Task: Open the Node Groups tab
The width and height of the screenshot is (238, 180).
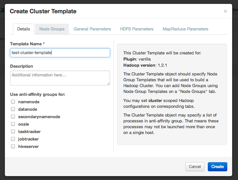Action: coord(52,29)
